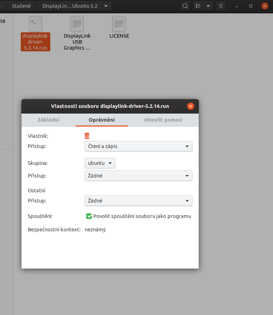Maximize the file manager window

pyautogui.click(x=251, y=6)
